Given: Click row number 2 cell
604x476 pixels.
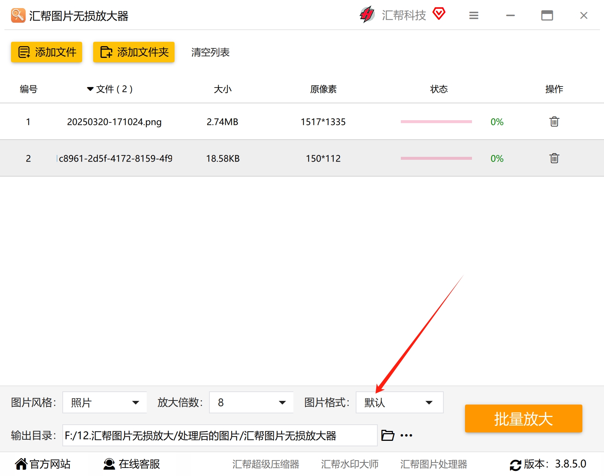Looking at the screenshot, I should (28, 158).
